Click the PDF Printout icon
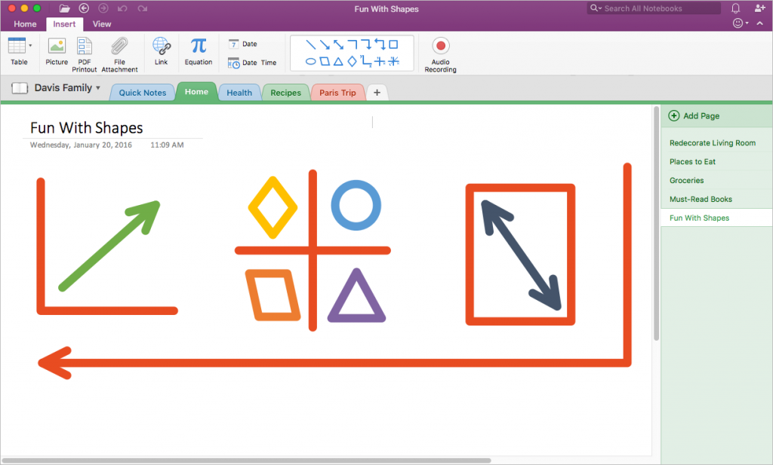Screen dimensions: 773x465 pos(85,54)
